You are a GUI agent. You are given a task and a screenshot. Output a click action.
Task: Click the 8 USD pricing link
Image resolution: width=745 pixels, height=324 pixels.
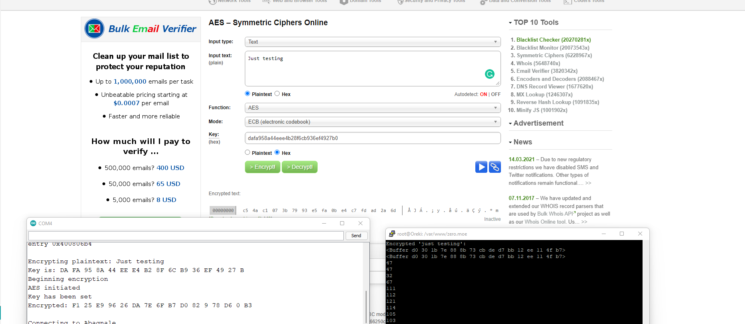tap(166, 200)
